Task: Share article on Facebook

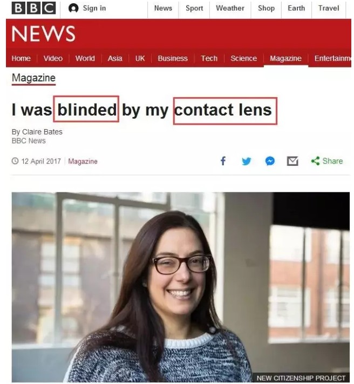Action: tap(223, 161)
